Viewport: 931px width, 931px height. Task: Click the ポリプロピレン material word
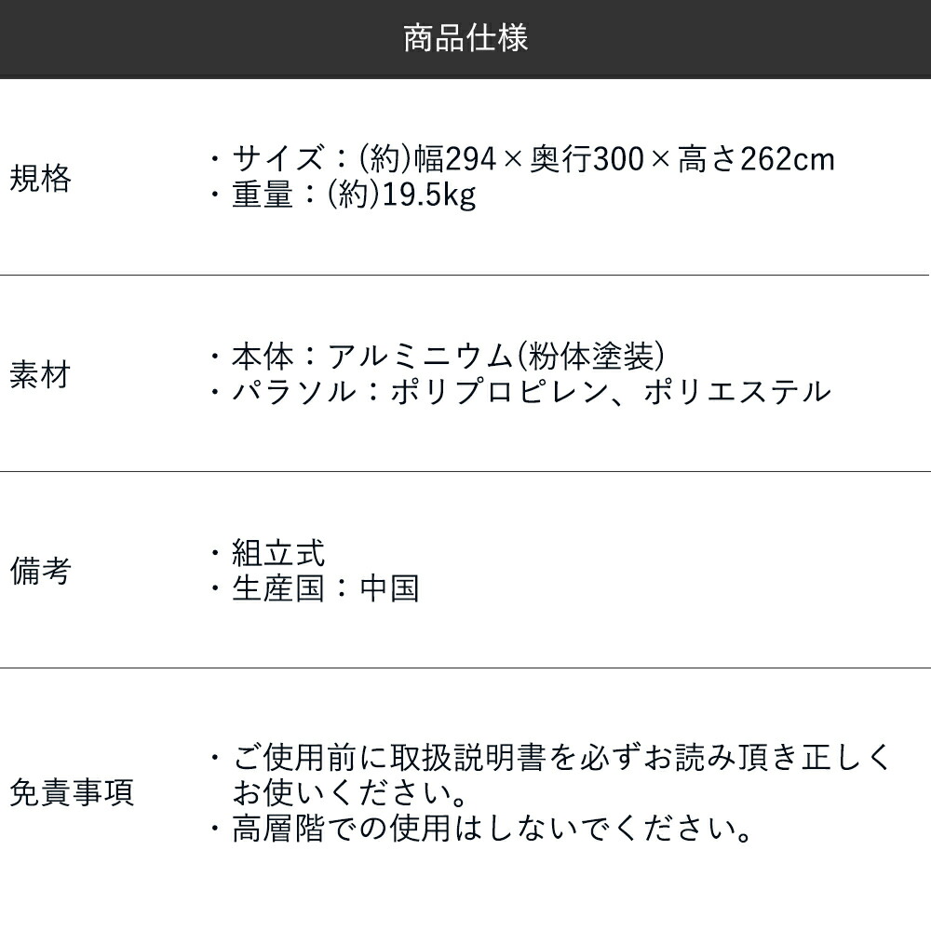[499, 392]
